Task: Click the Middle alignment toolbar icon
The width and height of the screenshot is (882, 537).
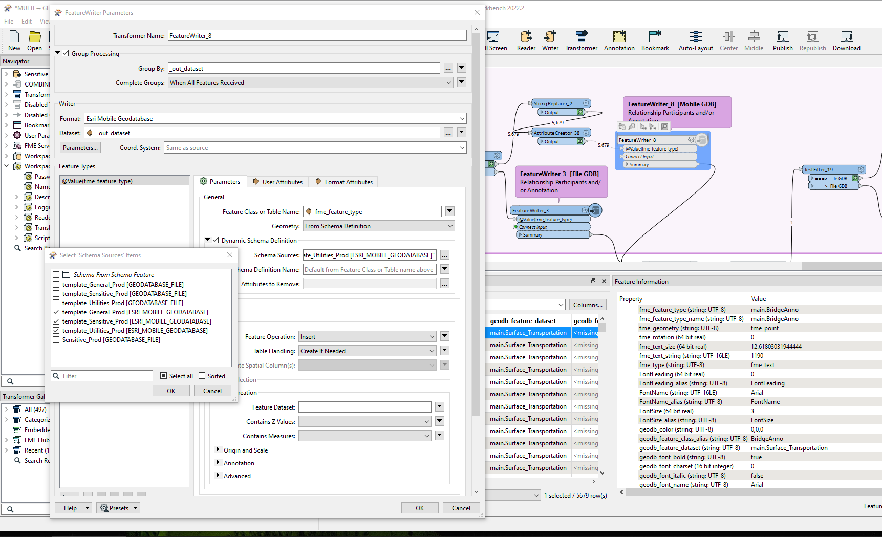Action: coord(754,40)
